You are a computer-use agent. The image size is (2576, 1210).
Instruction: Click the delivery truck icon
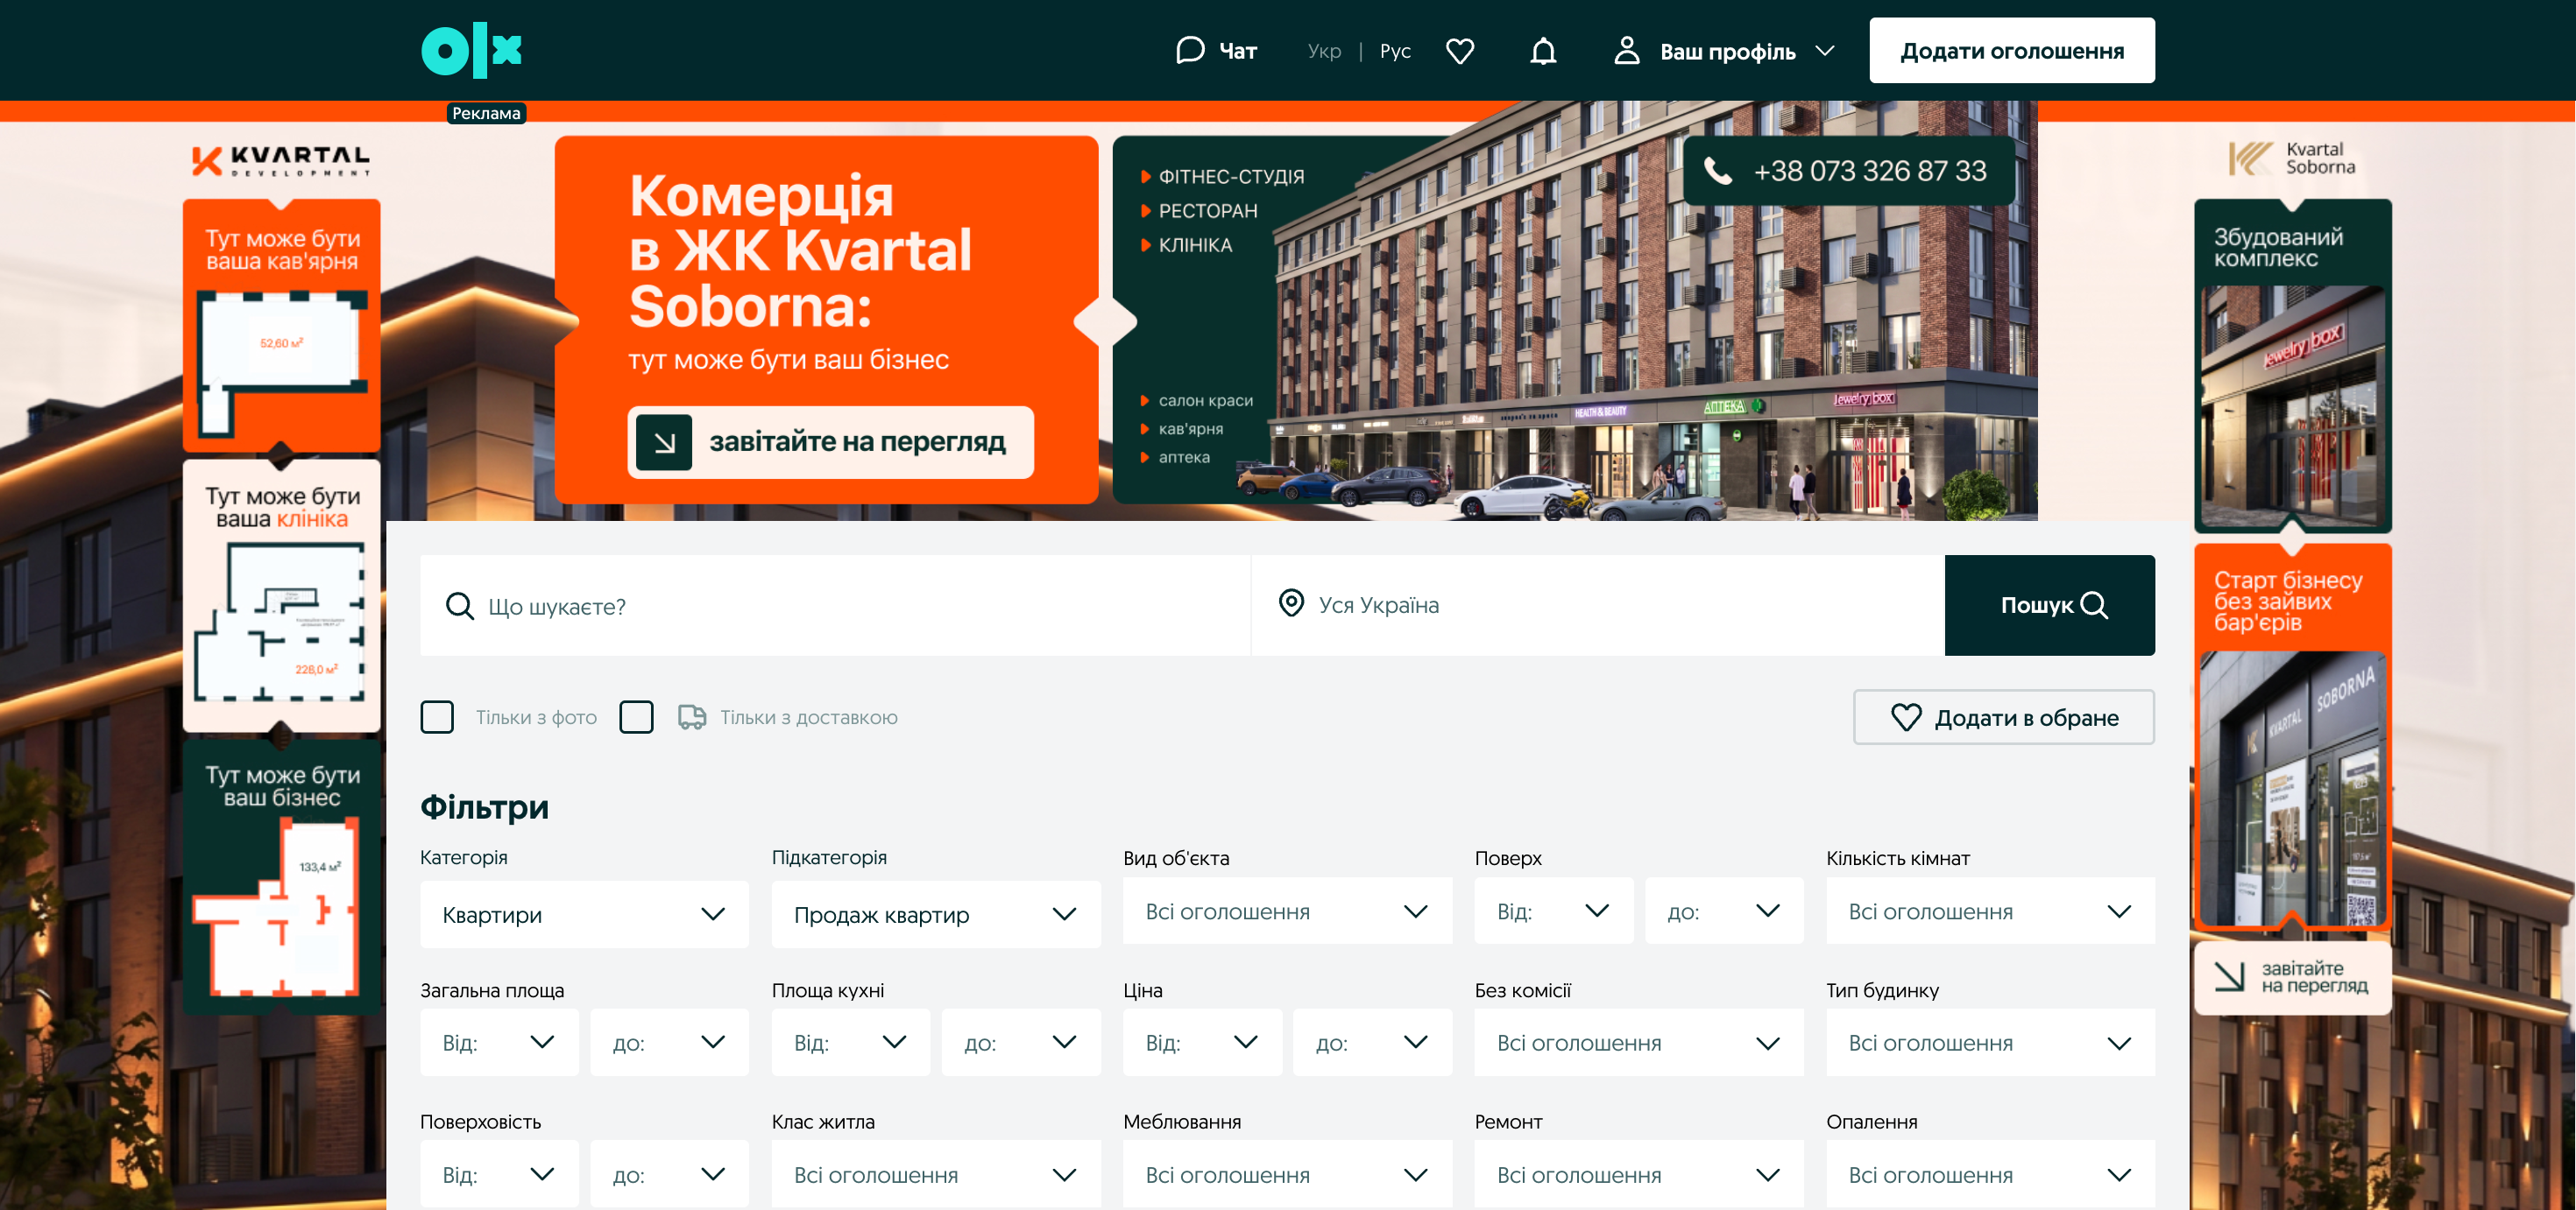(x=692, y=716)
